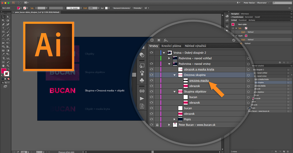This screenshot has width=293, height=153.
Task: Expand Peter Bucan – www.bucan.sk layer
Action: tap(169, 125)
